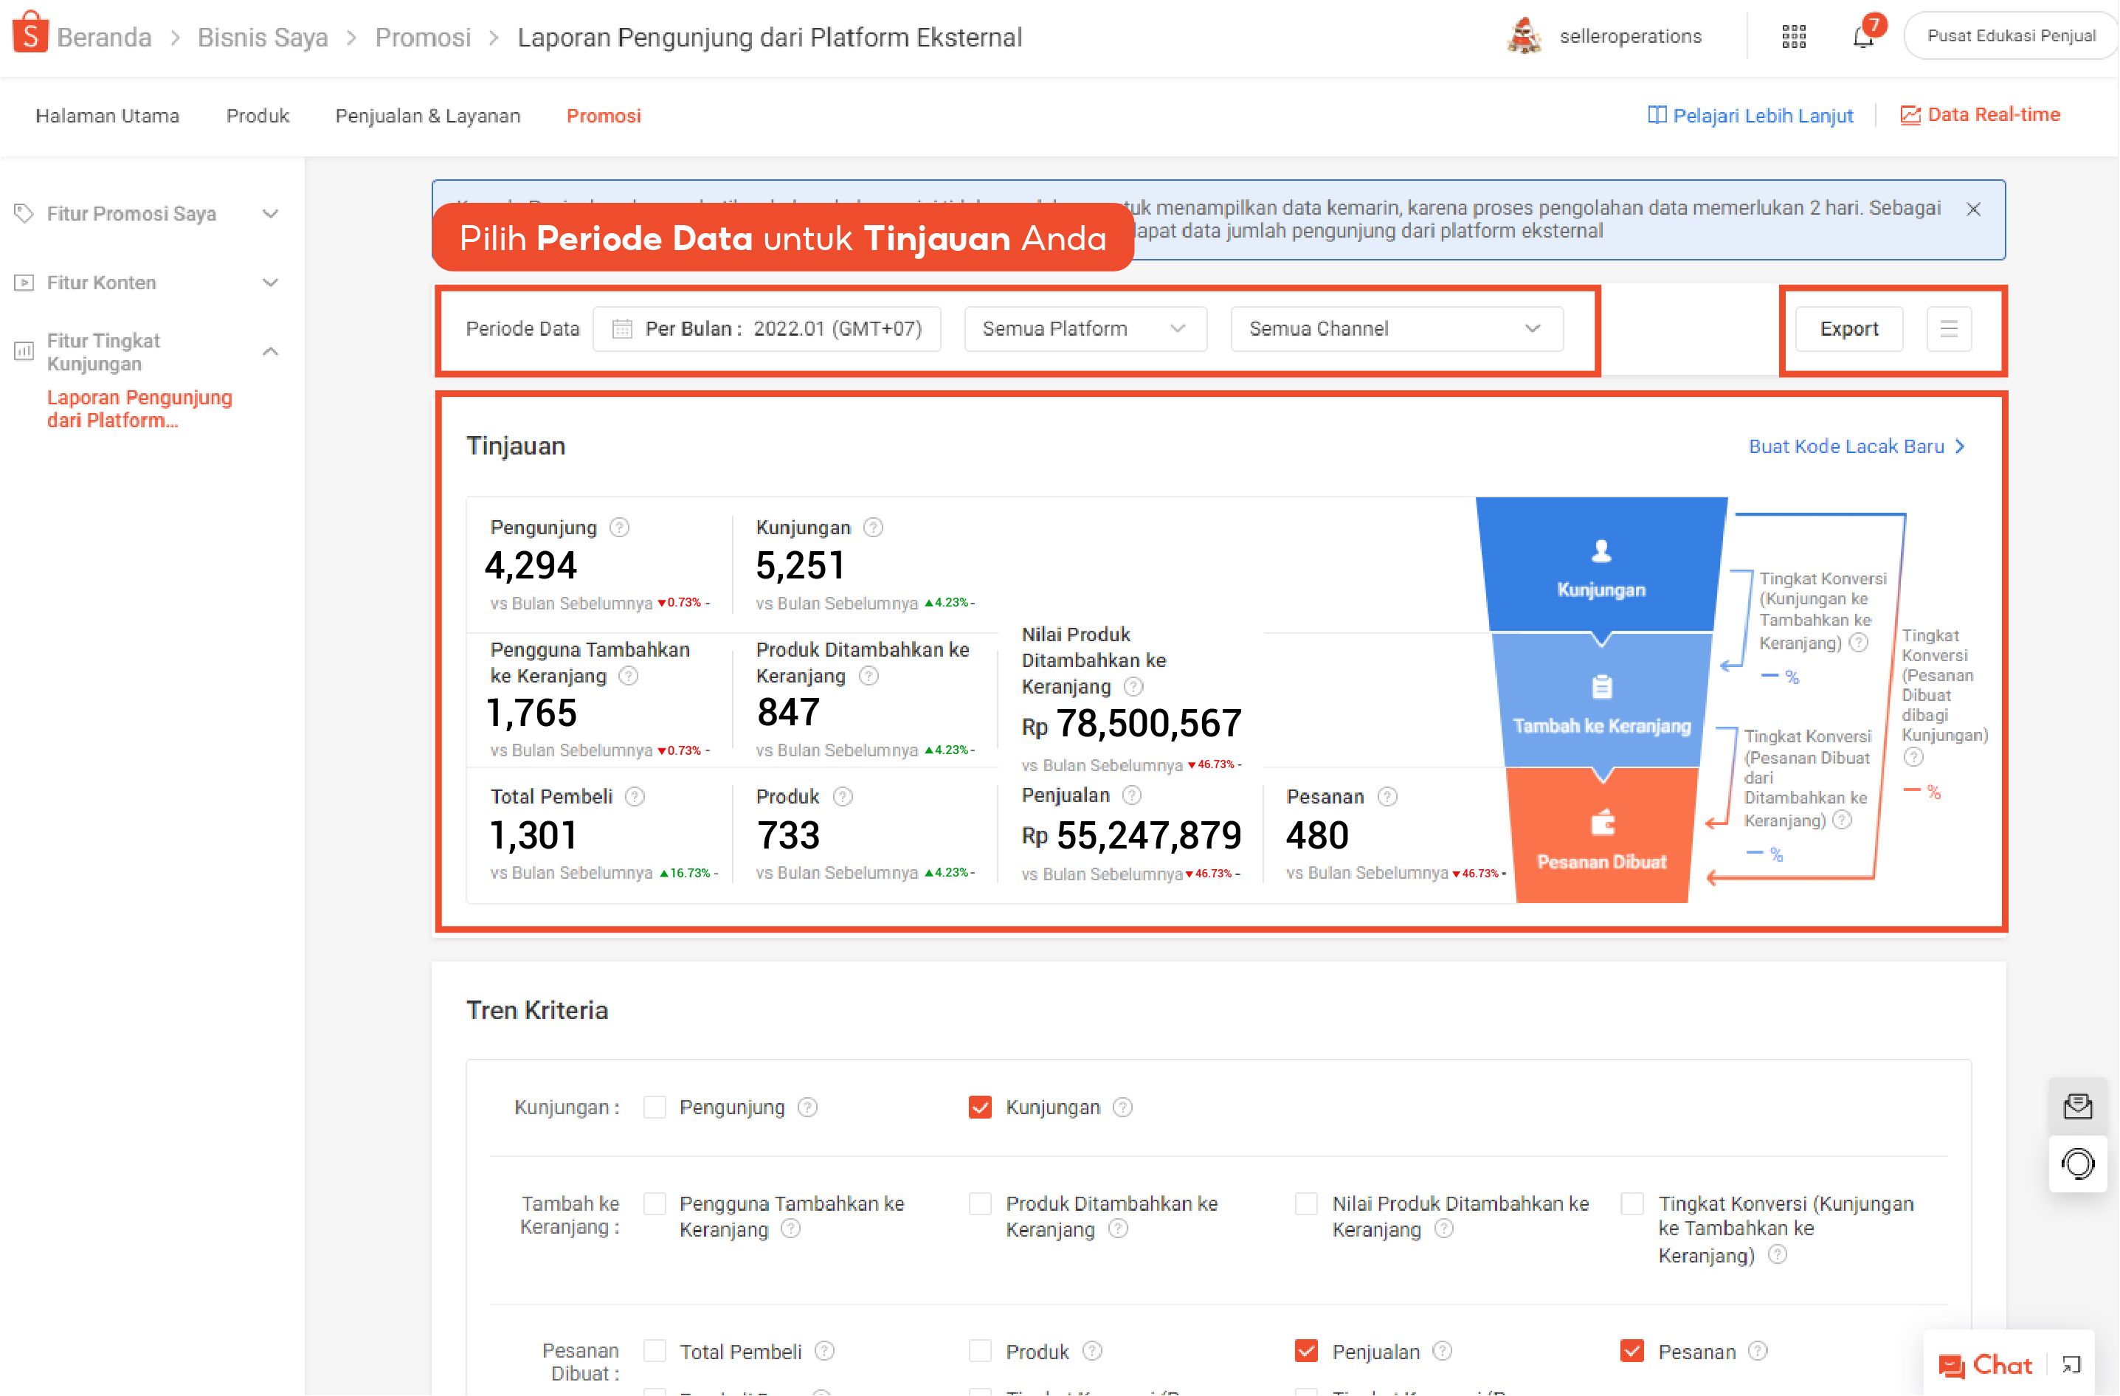Screen dimensions: 2120x1396
Task: Switch to the Produk tab
Action: pyautogui.click(x=258, y=116)
